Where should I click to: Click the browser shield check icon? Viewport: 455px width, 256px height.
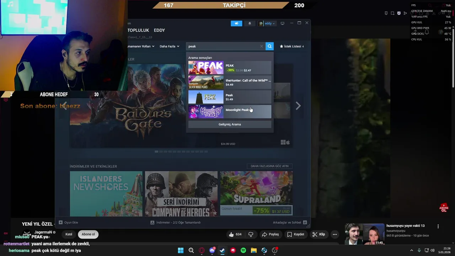(x=399, y=13)
